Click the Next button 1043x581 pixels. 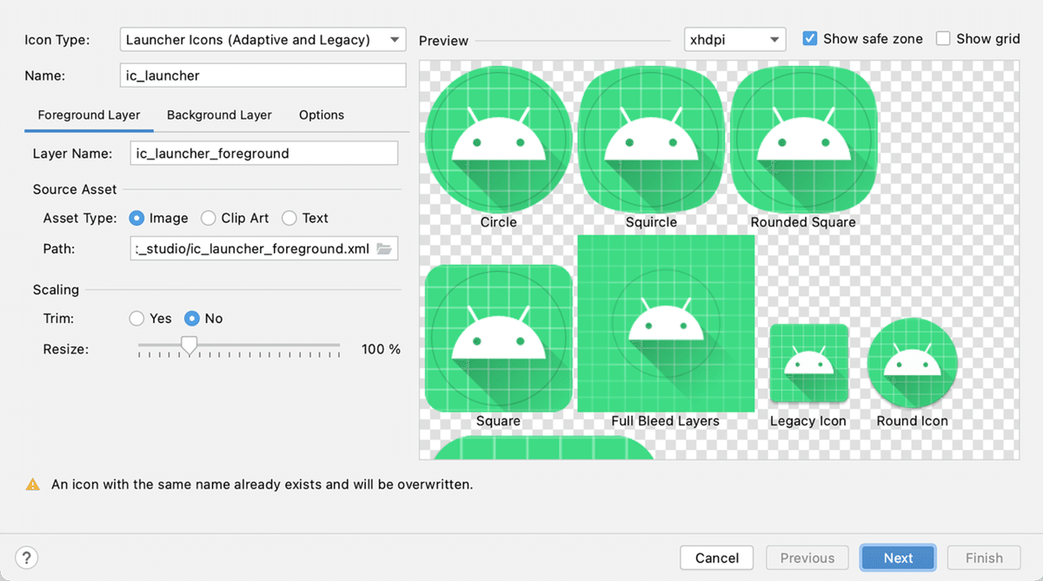tap(898, 558)
